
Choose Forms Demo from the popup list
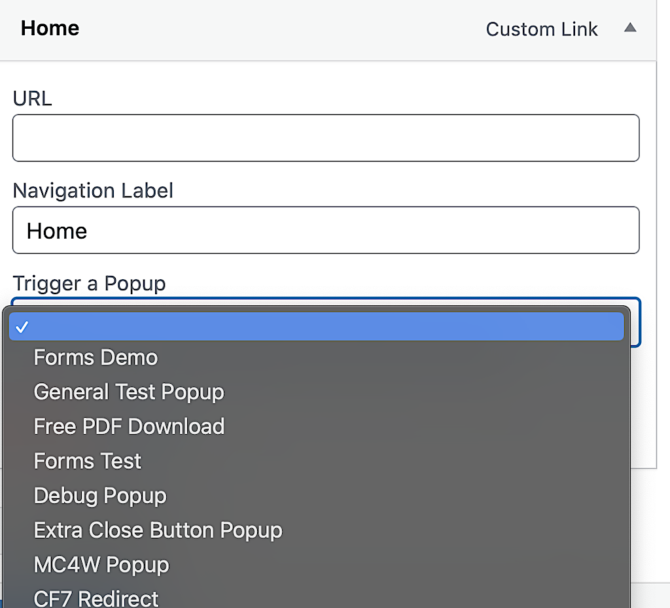coord(96,358)
